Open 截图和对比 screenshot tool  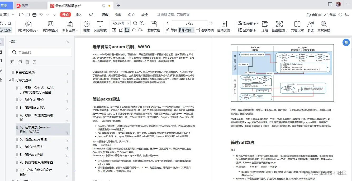point(279,27)
